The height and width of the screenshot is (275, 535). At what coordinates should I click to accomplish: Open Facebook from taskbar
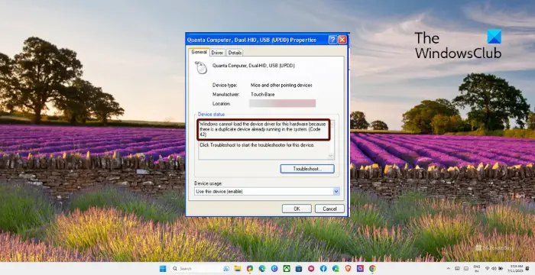(323, 269)
